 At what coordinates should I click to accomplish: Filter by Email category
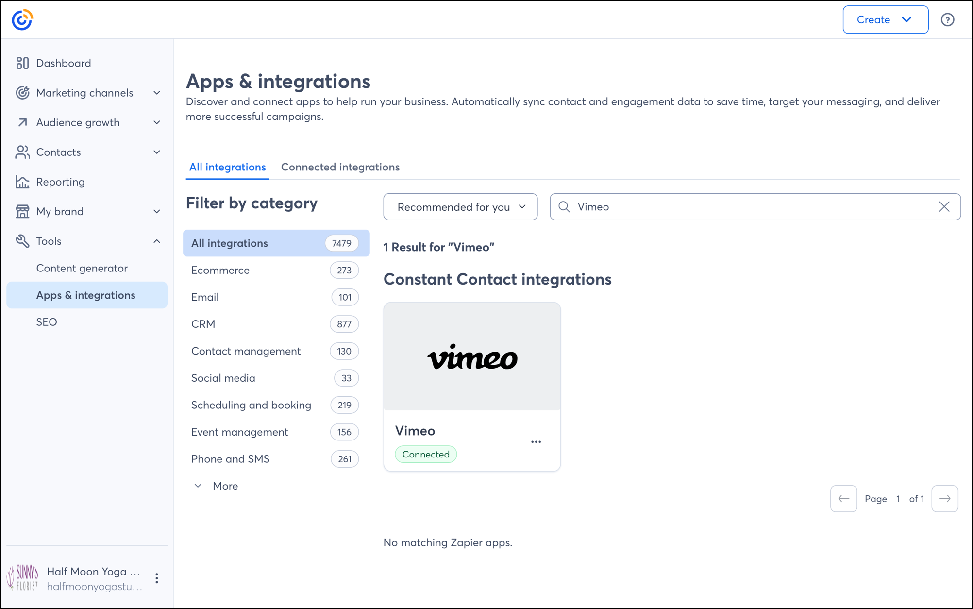click(x=276, y=297)
